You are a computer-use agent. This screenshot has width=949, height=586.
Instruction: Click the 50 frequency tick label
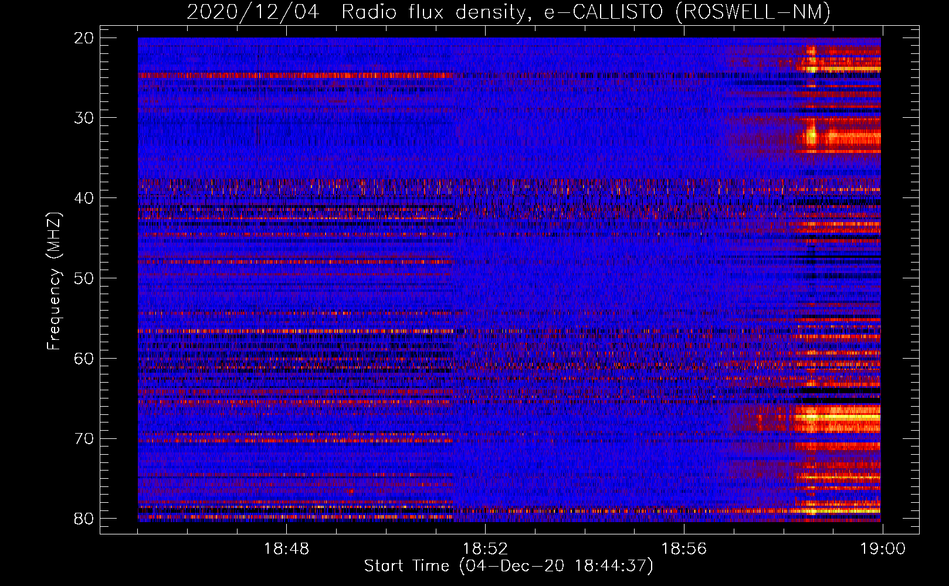click(x=84, y=278)
